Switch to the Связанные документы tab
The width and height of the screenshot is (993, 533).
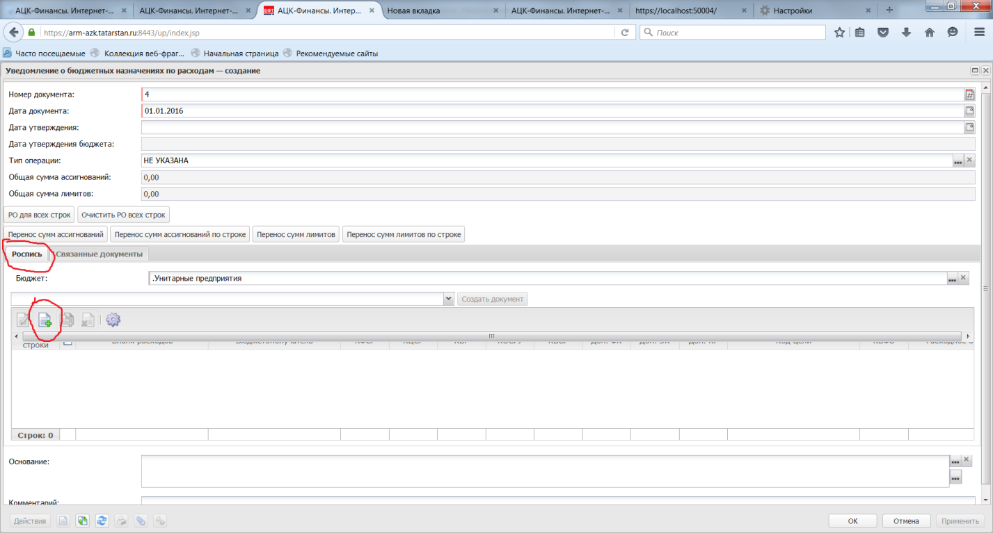pos(99,254)
